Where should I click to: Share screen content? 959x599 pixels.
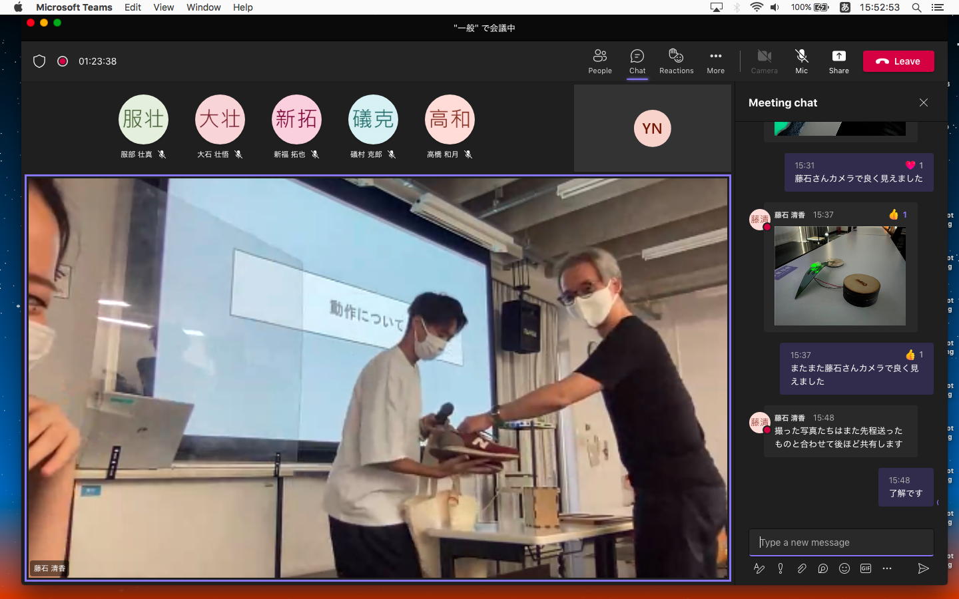coord(838,61)
